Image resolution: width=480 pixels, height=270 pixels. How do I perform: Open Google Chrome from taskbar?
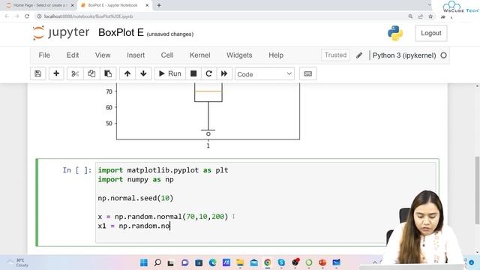tap(268, 262)
